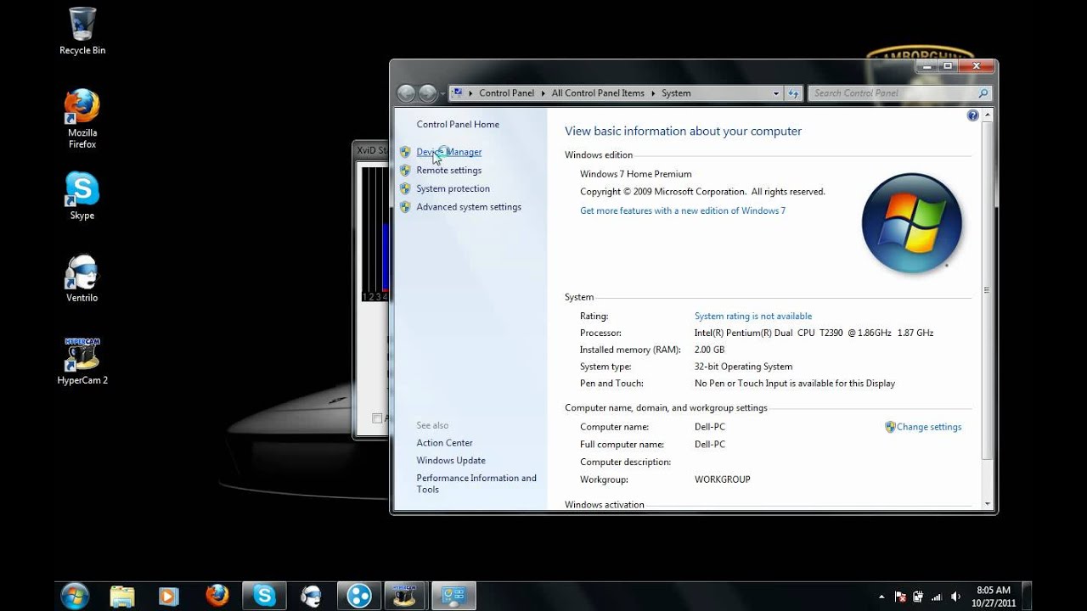Viewport: 1087px width, 611px height.
Task: Click the blue circle taskbar app
Action: (x=359, y=596)
